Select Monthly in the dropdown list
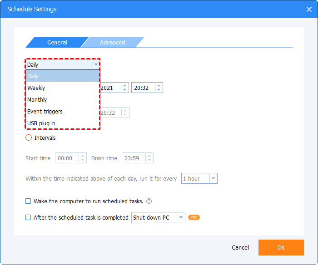Screen dimensions: 318x265 37,100
